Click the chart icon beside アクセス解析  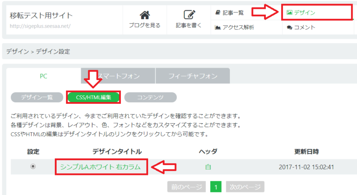[x=218, y=27]
